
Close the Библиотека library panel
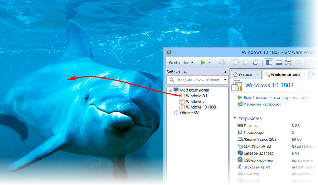point(225,72)
